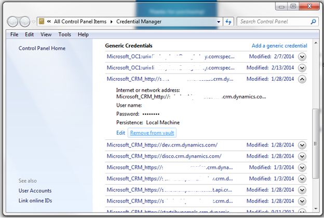The width and height of the screenshot is (324, 218).
Task: Click the search magnifier icon
Action: coord(313,21)
